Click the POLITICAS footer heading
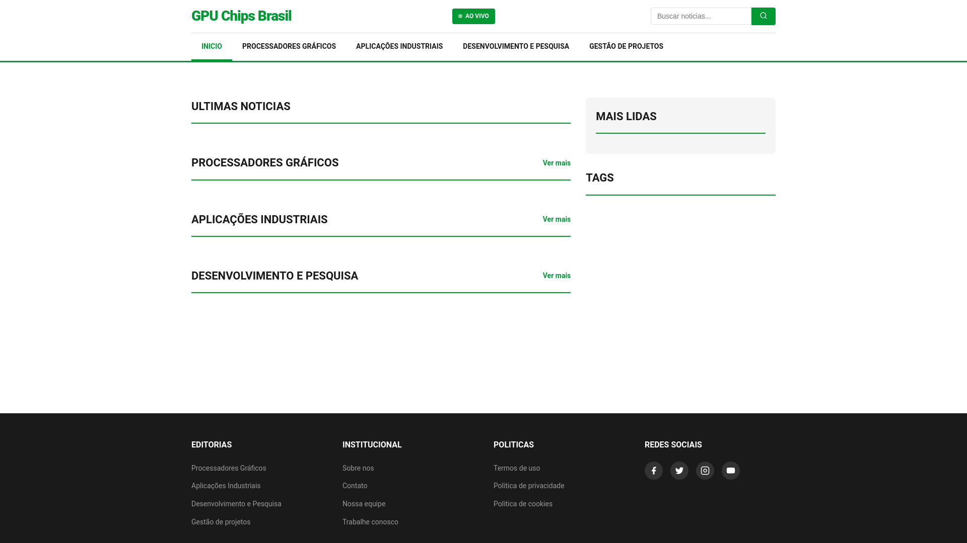The width and height of the screenshot is (967, 543). click(514, 445)
